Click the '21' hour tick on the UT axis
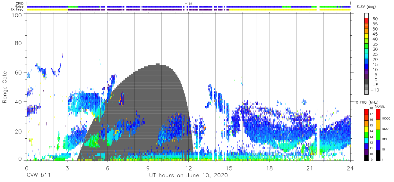The width and height of the screenshot is (394, 182). coord(310,168)
